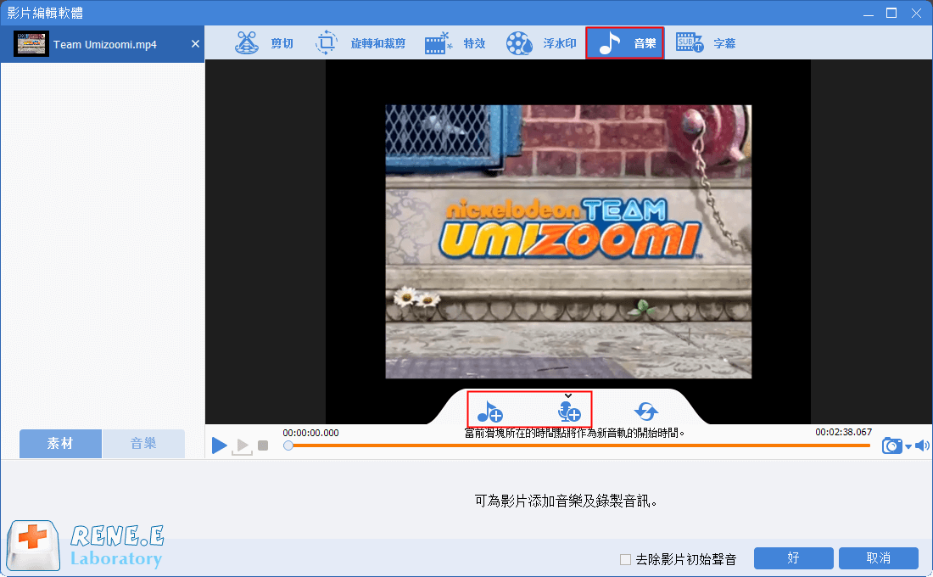Click the play segment button

(243, 445)
